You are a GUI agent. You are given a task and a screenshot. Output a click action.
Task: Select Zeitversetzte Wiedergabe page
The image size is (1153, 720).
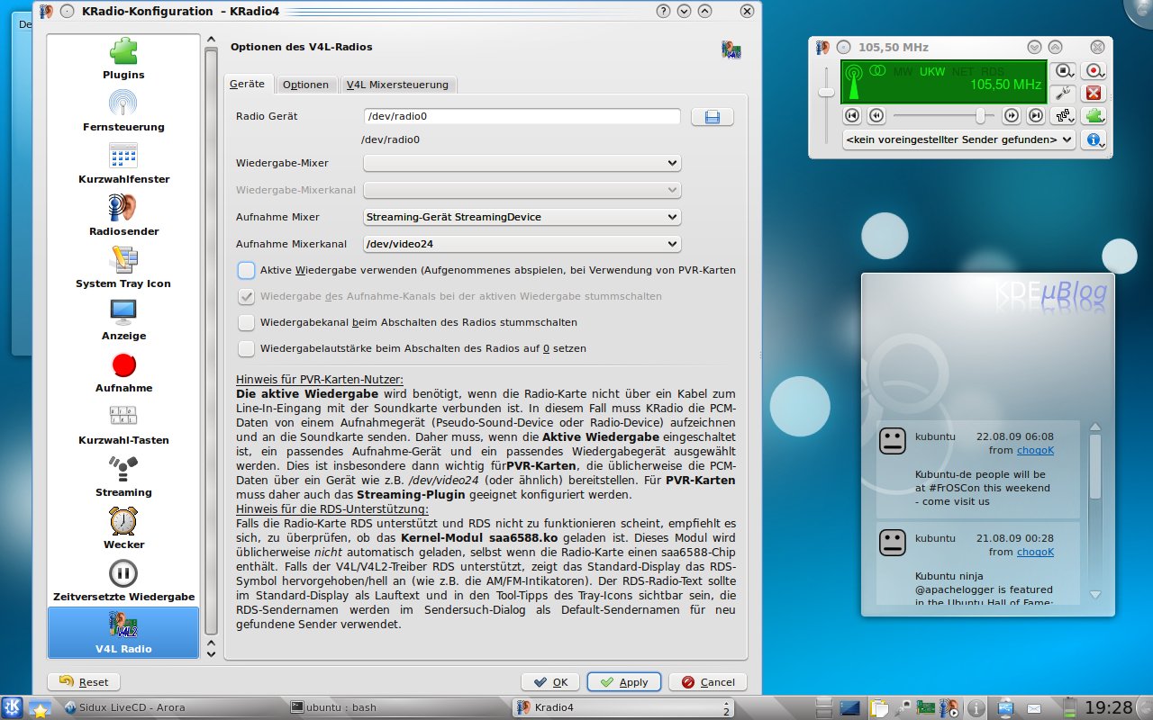coord(123,581)
